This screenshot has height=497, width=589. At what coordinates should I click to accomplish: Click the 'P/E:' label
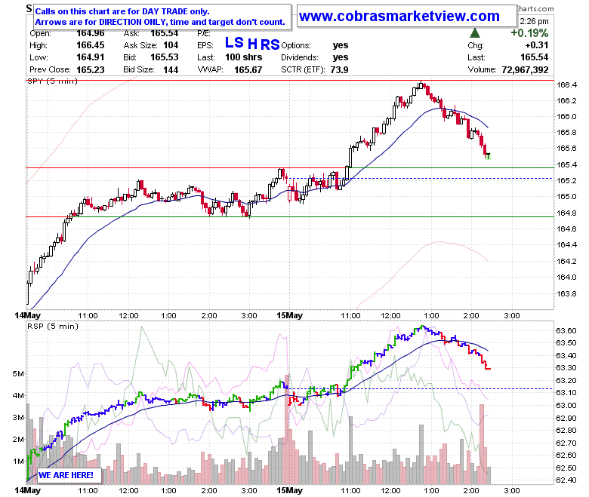[204, 33]
